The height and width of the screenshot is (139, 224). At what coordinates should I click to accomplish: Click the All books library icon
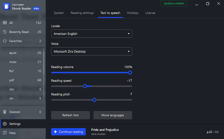5,23
